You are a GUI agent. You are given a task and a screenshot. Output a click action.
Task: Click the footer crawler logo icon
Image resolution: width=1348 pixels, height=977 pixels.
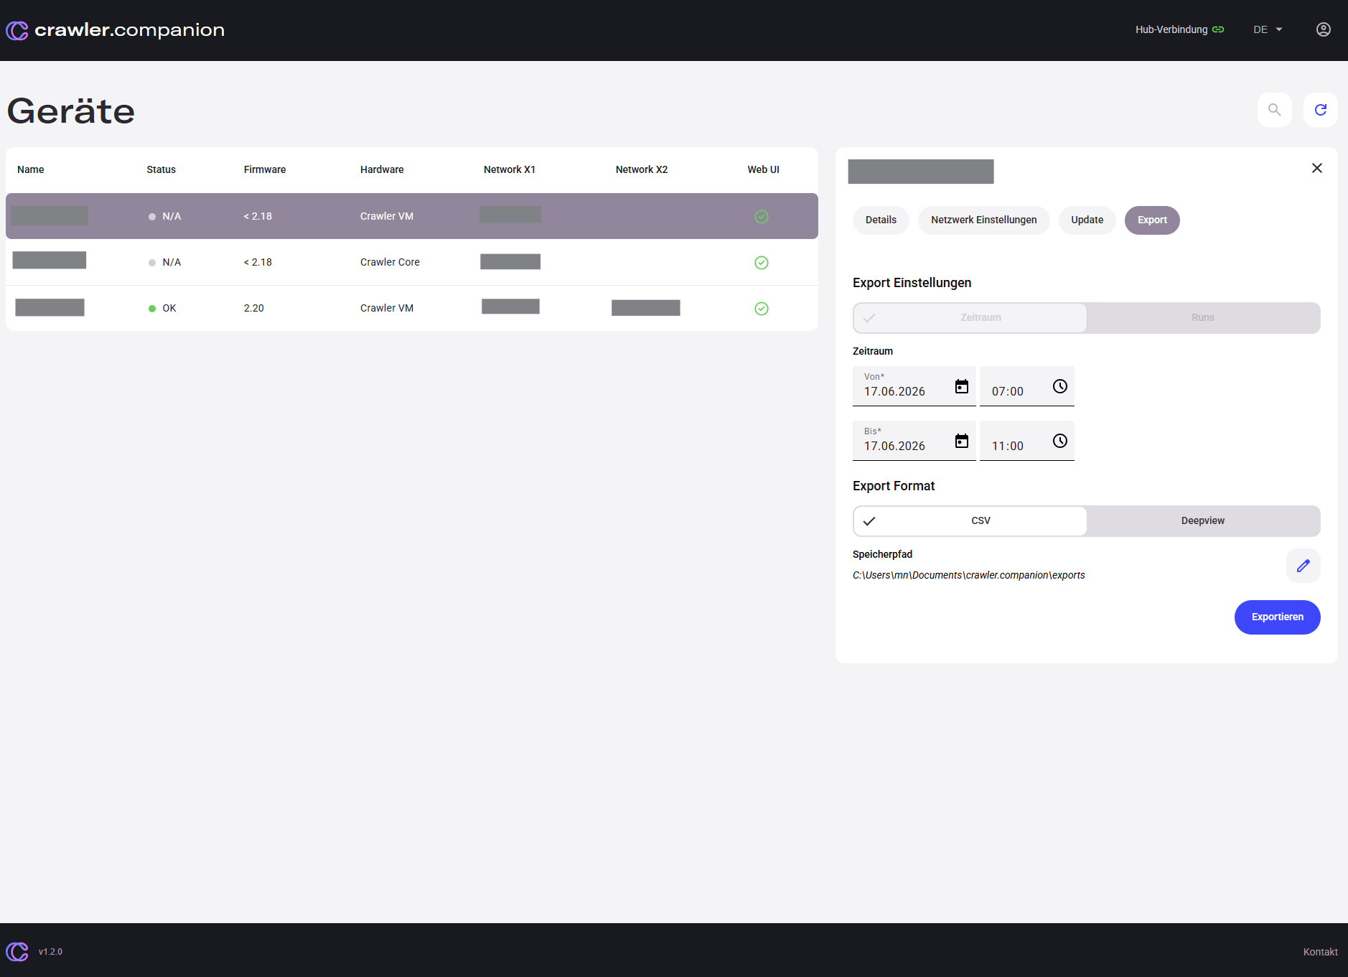click(x=17, y=951)
